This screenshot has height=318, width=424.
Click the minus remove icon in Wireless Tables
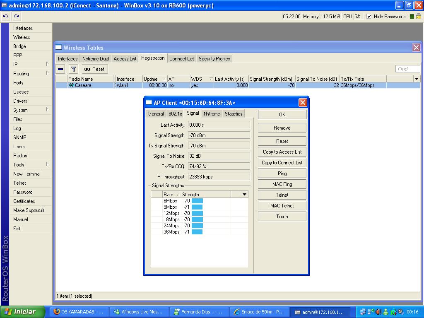[x=60, y=69]
